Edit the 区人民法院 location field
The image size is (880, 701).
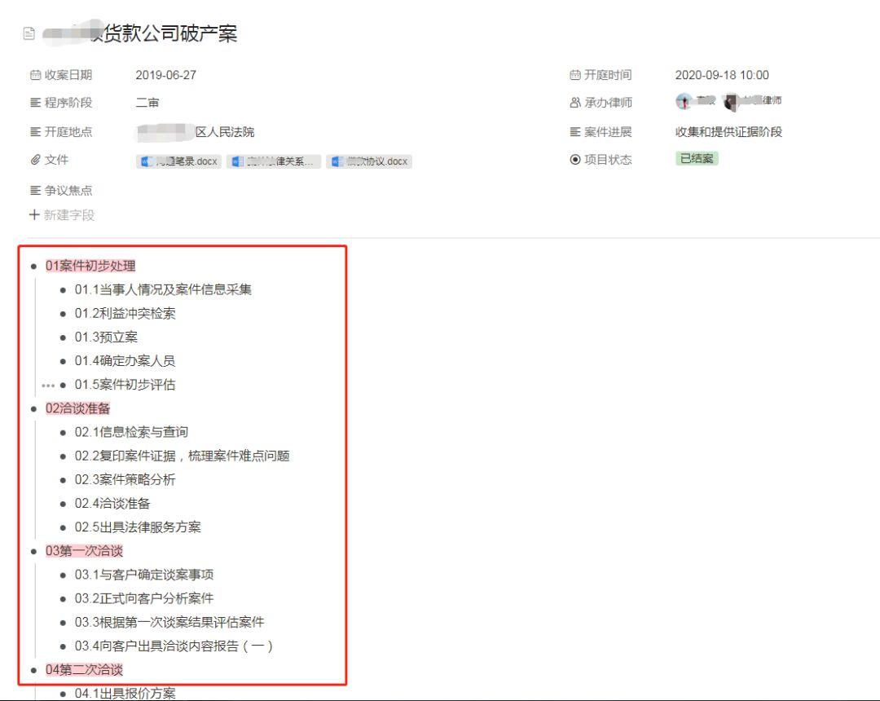point(196,132)
